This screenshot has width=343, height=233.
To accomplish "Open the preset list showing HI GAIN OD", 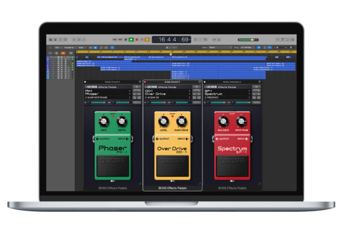I will pos(167,98).
